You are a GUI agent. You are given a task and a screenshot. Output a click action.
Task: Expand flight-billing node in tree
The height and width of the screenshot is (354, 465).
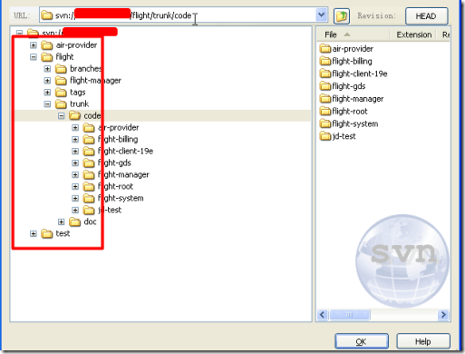(x=75, y=140)
